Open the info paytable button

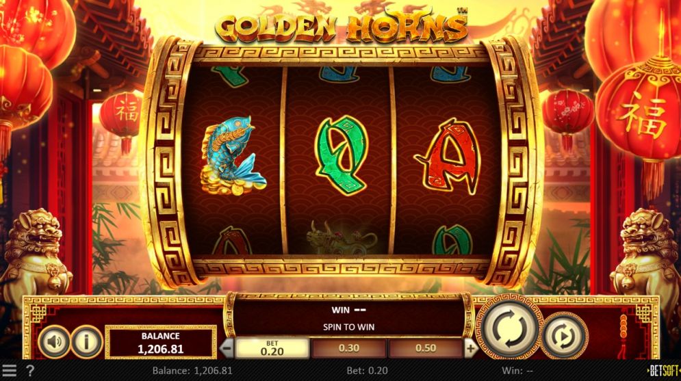tap(86, 342)
